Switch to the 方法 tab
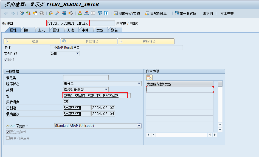The width and height of the screenshot is (259, 157). (71, 30)
